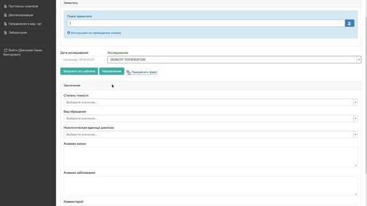Open the Вид обращения dropdown
Image resolution: width=367 pixels, height=206 pixels.
click(210, 118)
